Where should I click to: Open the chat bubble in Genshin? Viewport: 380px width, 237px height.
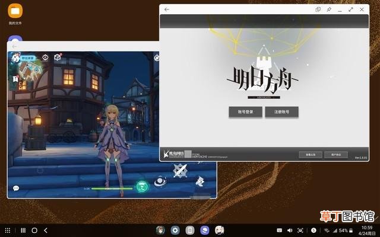click(16, 188)
